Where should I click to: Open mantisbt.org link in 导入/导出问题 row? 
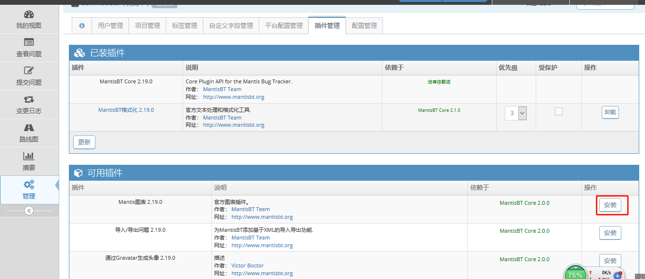tap(262, 245)
